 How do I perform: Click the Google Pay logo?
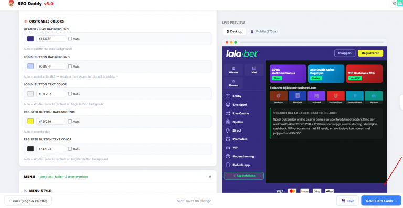[x=317, y=191]
